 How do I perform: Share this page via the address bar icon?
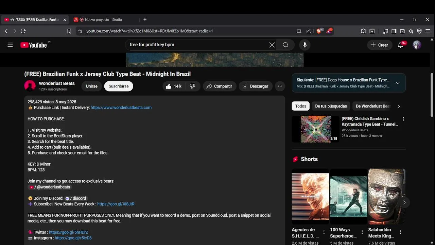point(309,31)
